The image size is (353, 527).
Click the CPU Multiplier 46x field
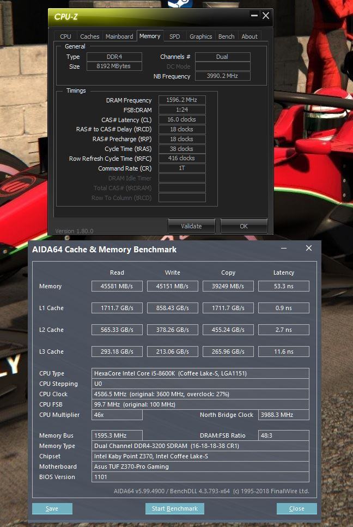click(117, 415)
